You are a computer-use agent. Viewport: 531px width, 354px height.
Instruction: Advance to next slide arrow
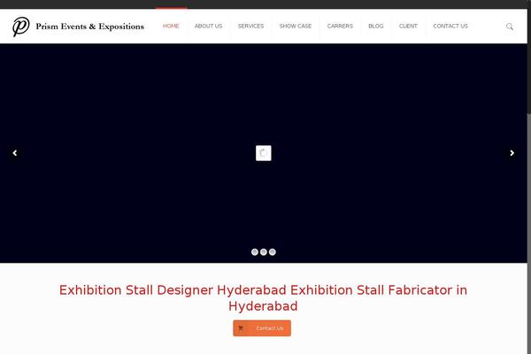coord(512,153)
